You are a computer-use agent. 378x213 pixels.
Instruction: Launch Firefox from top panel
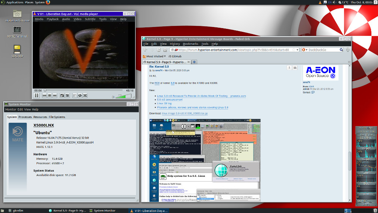(x=48, y=2)
